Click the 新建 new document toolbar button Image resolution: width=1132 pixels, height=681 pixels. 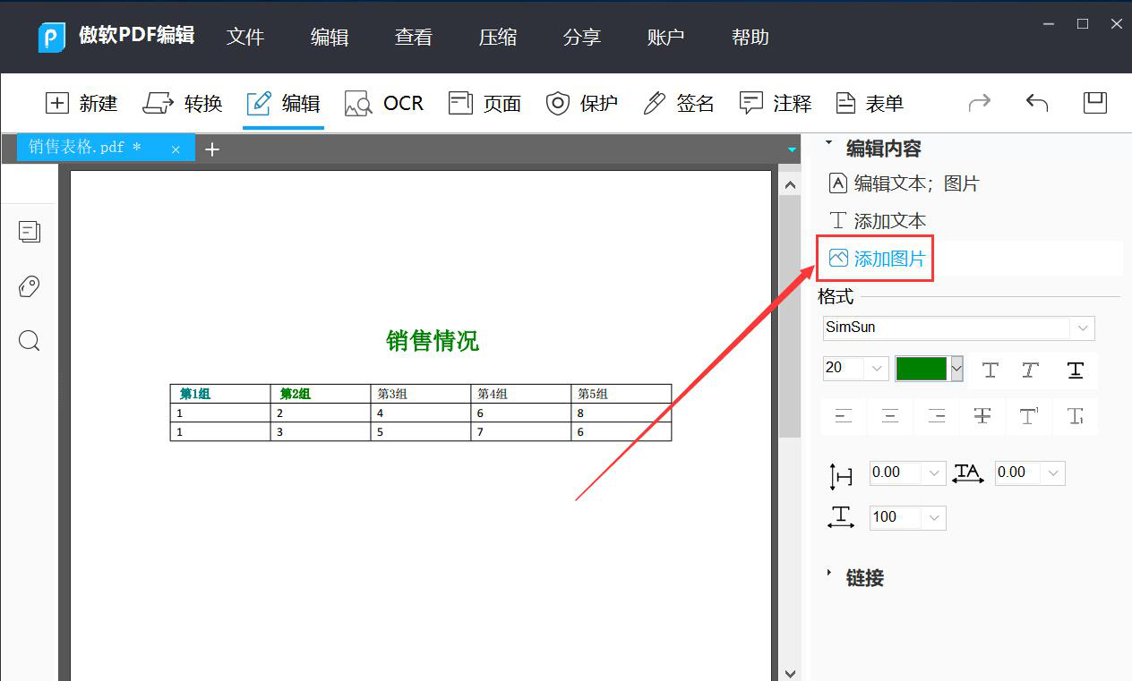tap(81, 104)
